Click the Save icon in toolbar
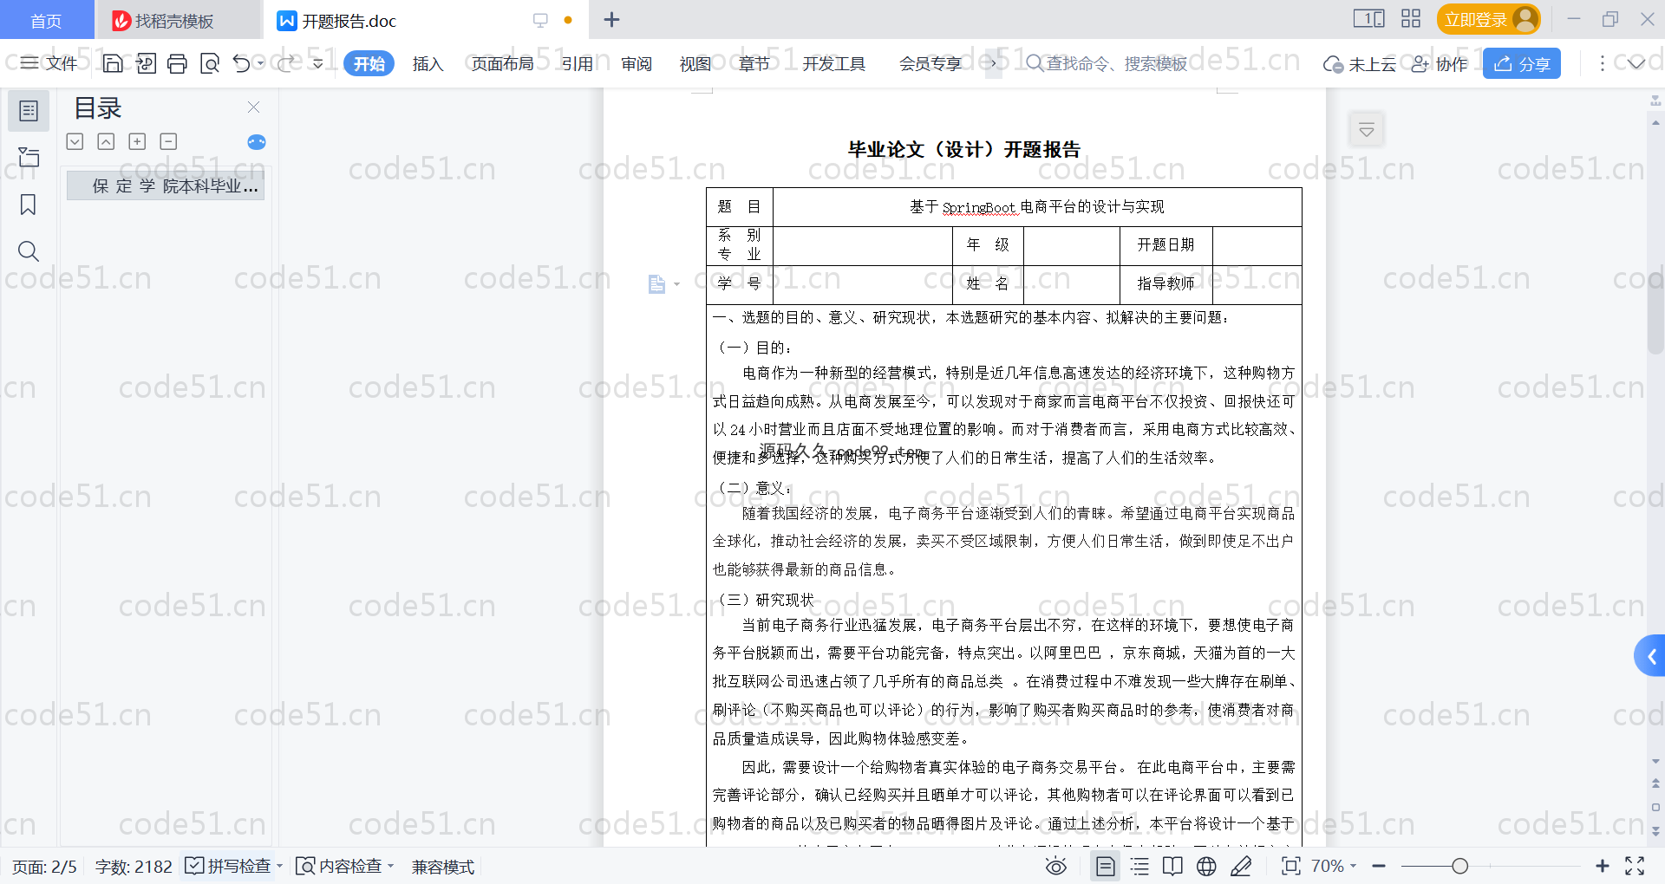 (x=112, y=63)
